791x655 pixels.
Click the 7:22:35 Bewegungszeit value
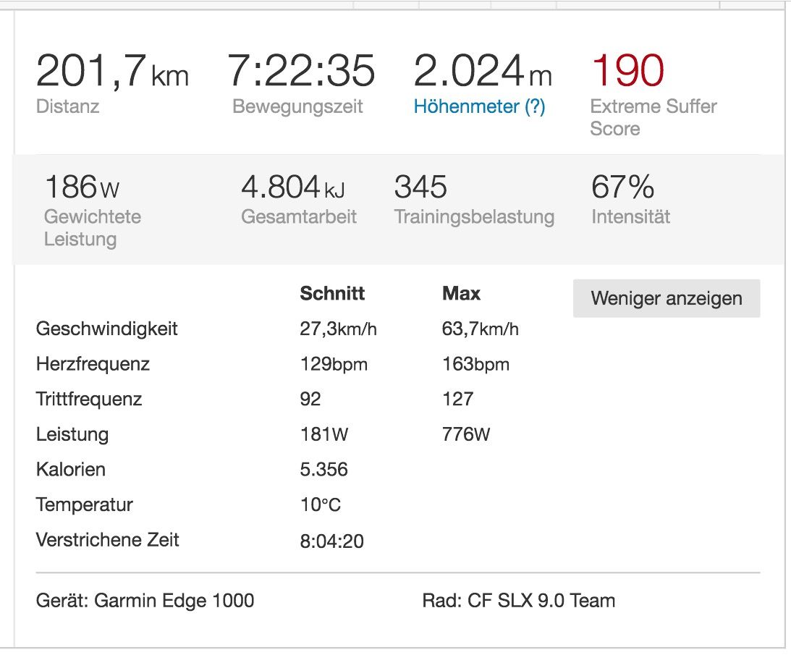coord(302,71)
